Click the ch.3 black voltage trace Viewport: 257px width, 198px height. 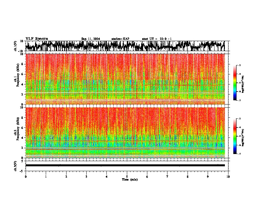click(x=125, y=165)
